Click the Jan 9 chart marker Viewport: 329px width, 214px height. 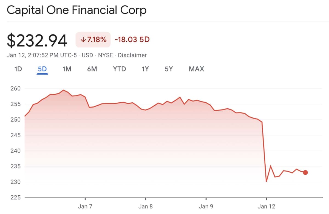(206, 206)
